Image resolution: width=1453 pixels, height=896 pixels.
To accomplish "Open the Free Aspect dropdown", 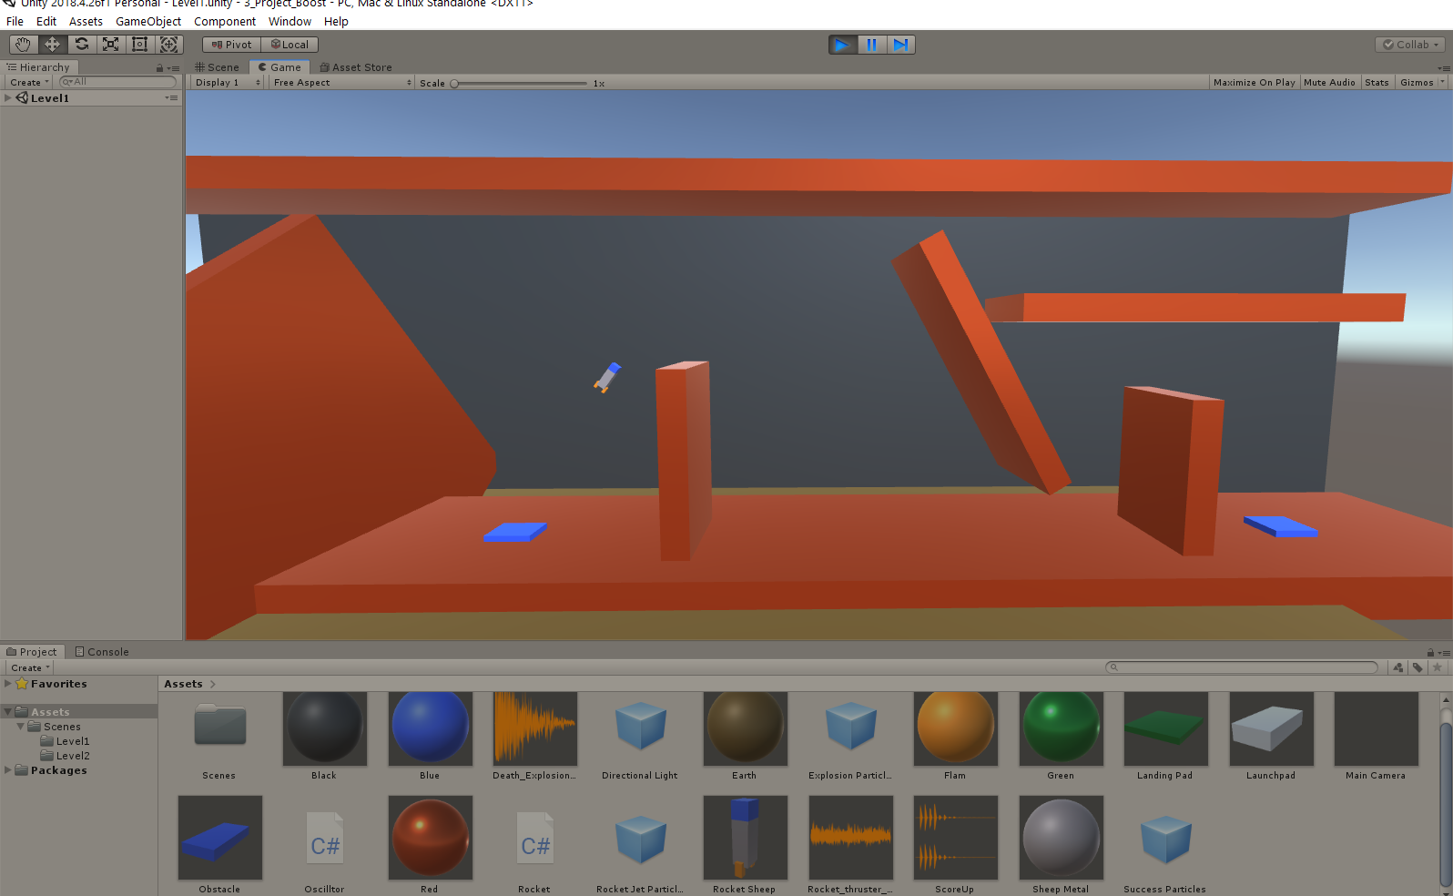I will tap(341, 82).
